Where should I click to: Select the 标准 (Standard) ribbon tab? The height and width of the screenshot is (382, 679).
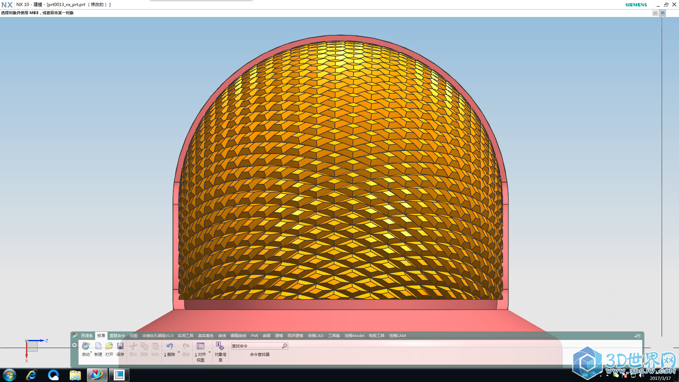(101, 336)
